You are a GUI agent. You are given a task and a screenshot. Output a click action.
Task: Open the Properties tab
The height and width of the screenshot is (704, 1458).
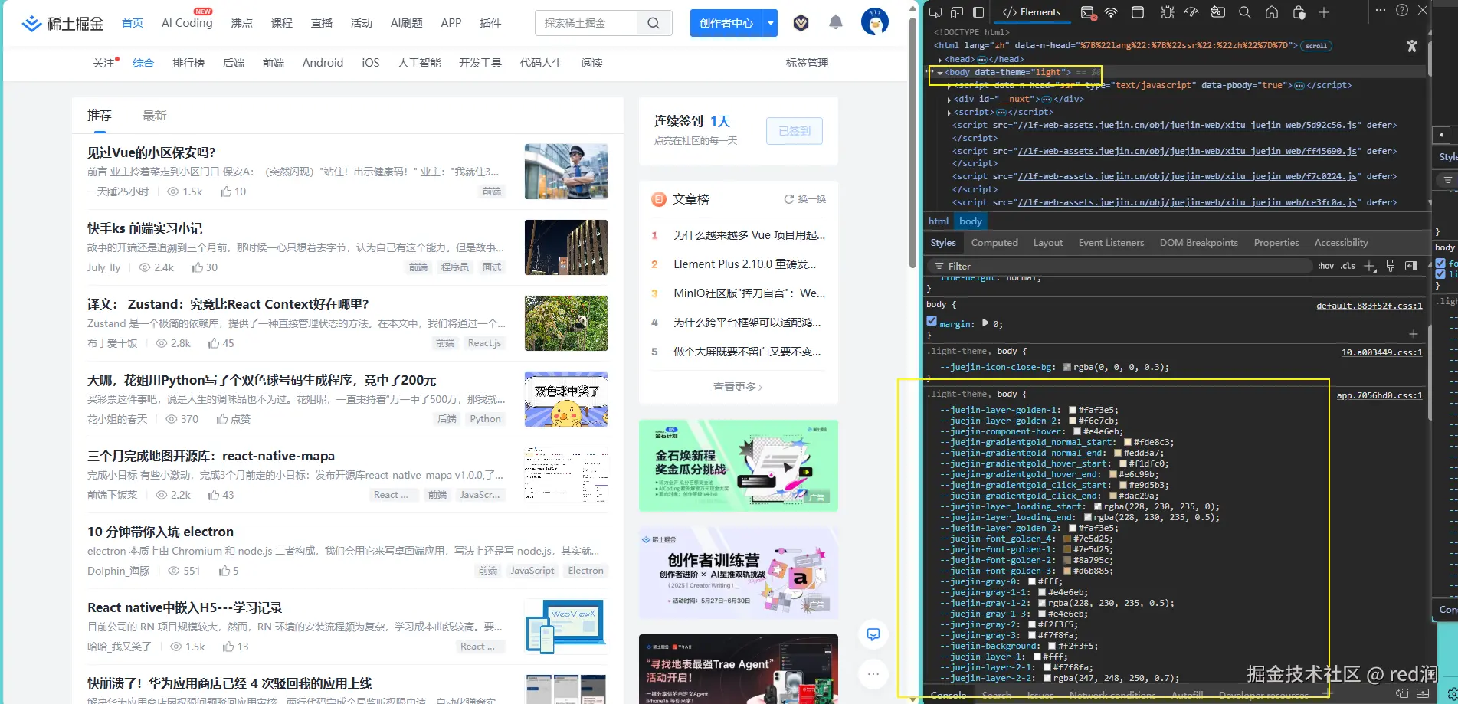pyautogui.click(x=1276, y=243)
